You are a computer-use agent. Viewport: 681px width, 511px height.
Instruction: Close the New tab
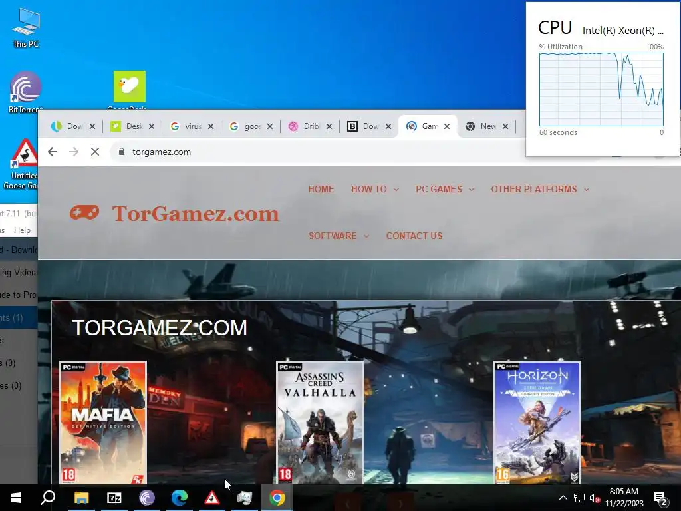point(505,126)
